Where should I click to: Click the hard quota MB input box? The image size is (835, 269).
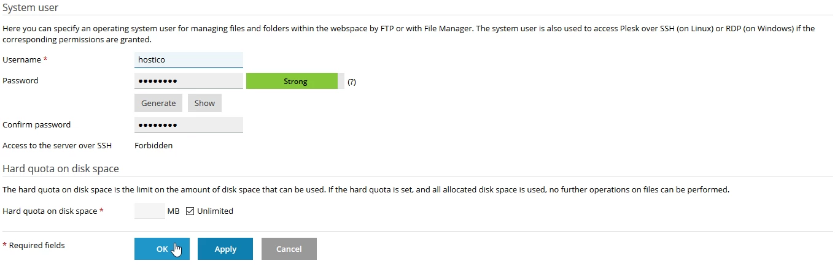tap(150, 211)
